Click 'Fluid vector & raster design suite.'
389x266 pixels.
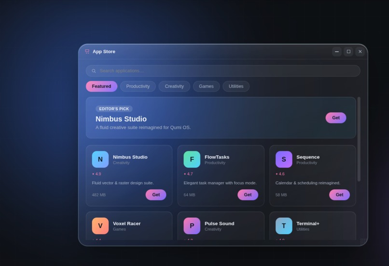coord(123,183)
